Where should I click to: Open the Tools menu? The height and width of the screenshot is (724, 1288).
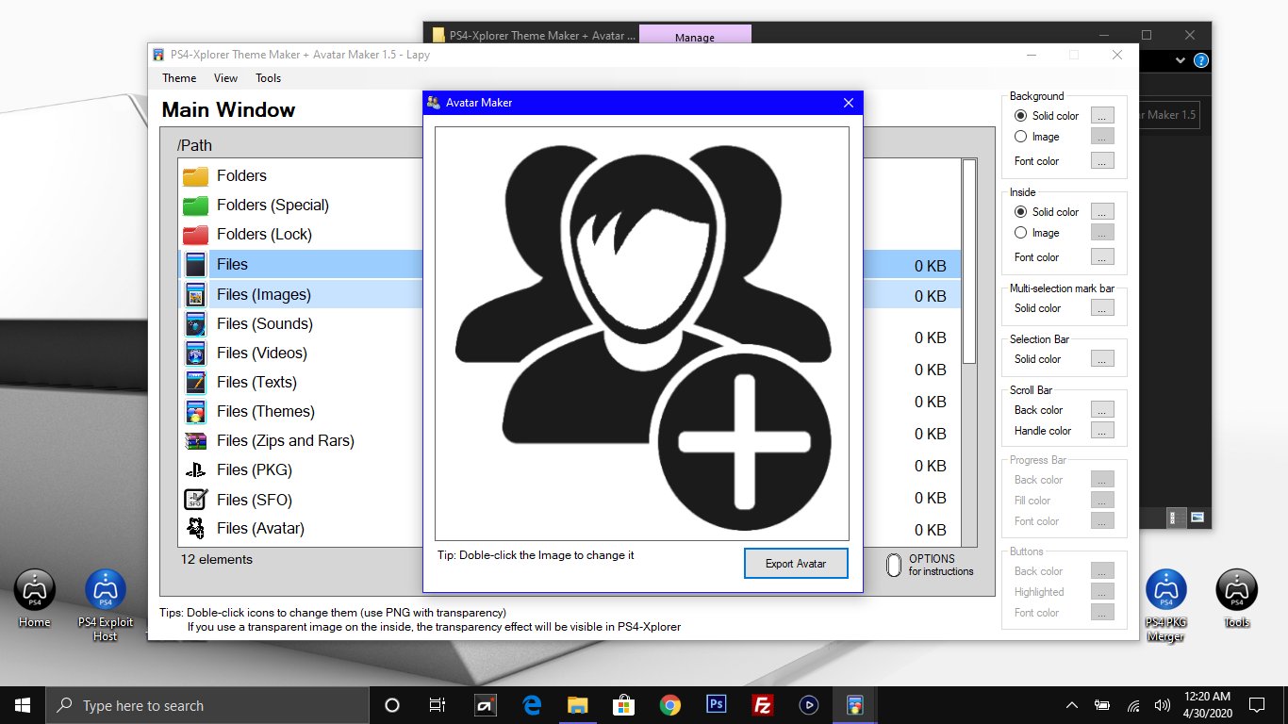point(268,78)
